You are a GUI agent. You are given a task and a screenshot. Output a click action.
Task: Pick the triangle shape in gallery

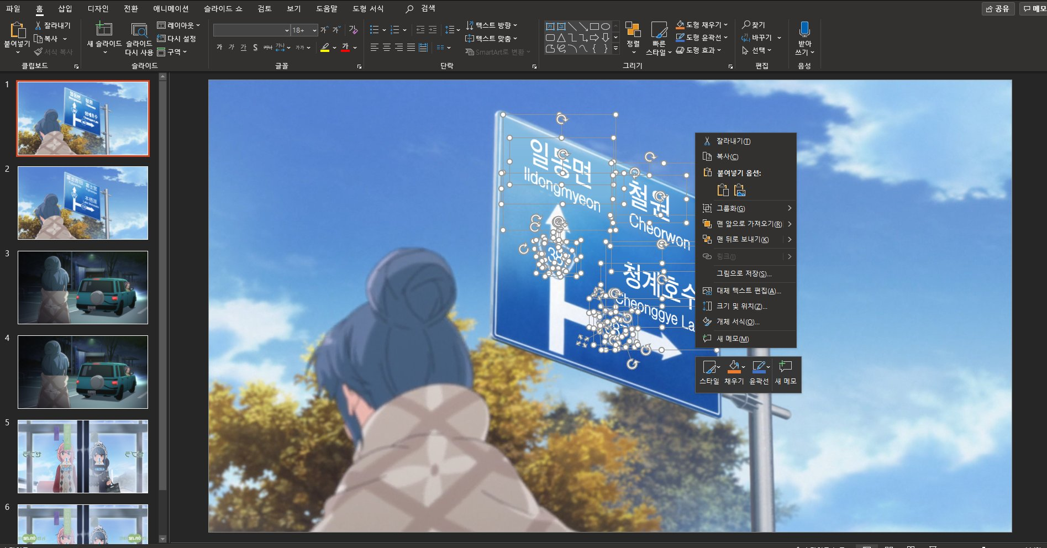click(561, 38)
